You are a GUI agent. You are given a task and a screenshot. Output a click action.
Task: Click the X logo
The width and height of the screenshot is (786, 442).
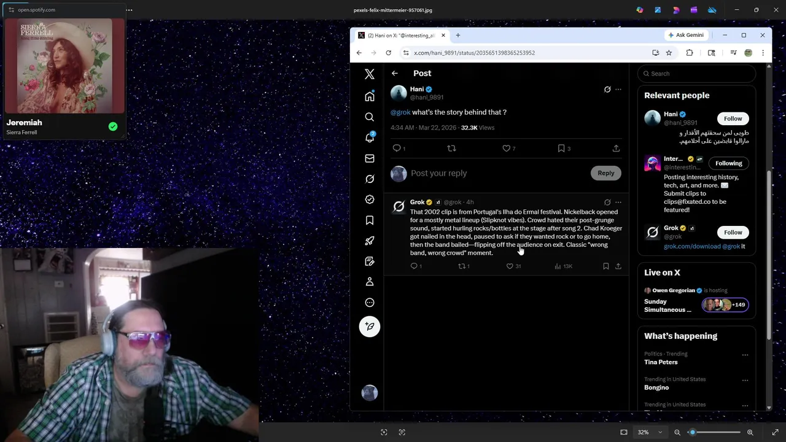[x=370, y=74]
